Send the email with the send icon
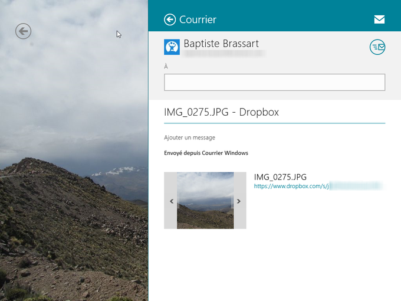The width and height of the screenshot is (401, 301). pos(377,47)
